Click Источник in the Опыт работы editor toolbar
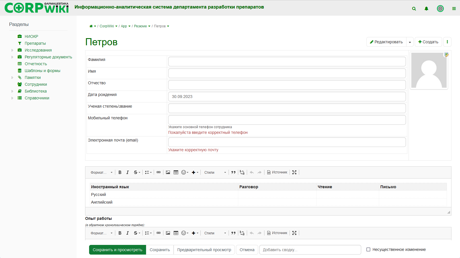The width and height of the screenshot is (460, 258). pyautogui.click(x=277, y=233)
